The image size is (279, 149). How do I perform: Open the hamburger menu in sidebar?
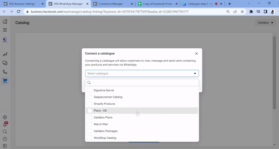pyautogui.click(x=5, y=30)
